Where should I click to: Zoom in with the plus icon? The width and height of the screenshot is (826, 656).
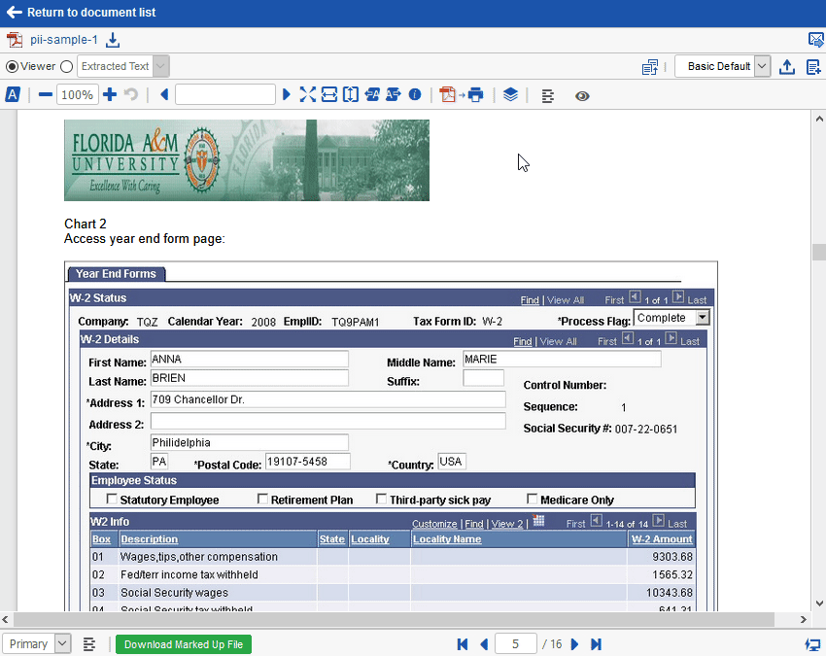pos(110,95)
